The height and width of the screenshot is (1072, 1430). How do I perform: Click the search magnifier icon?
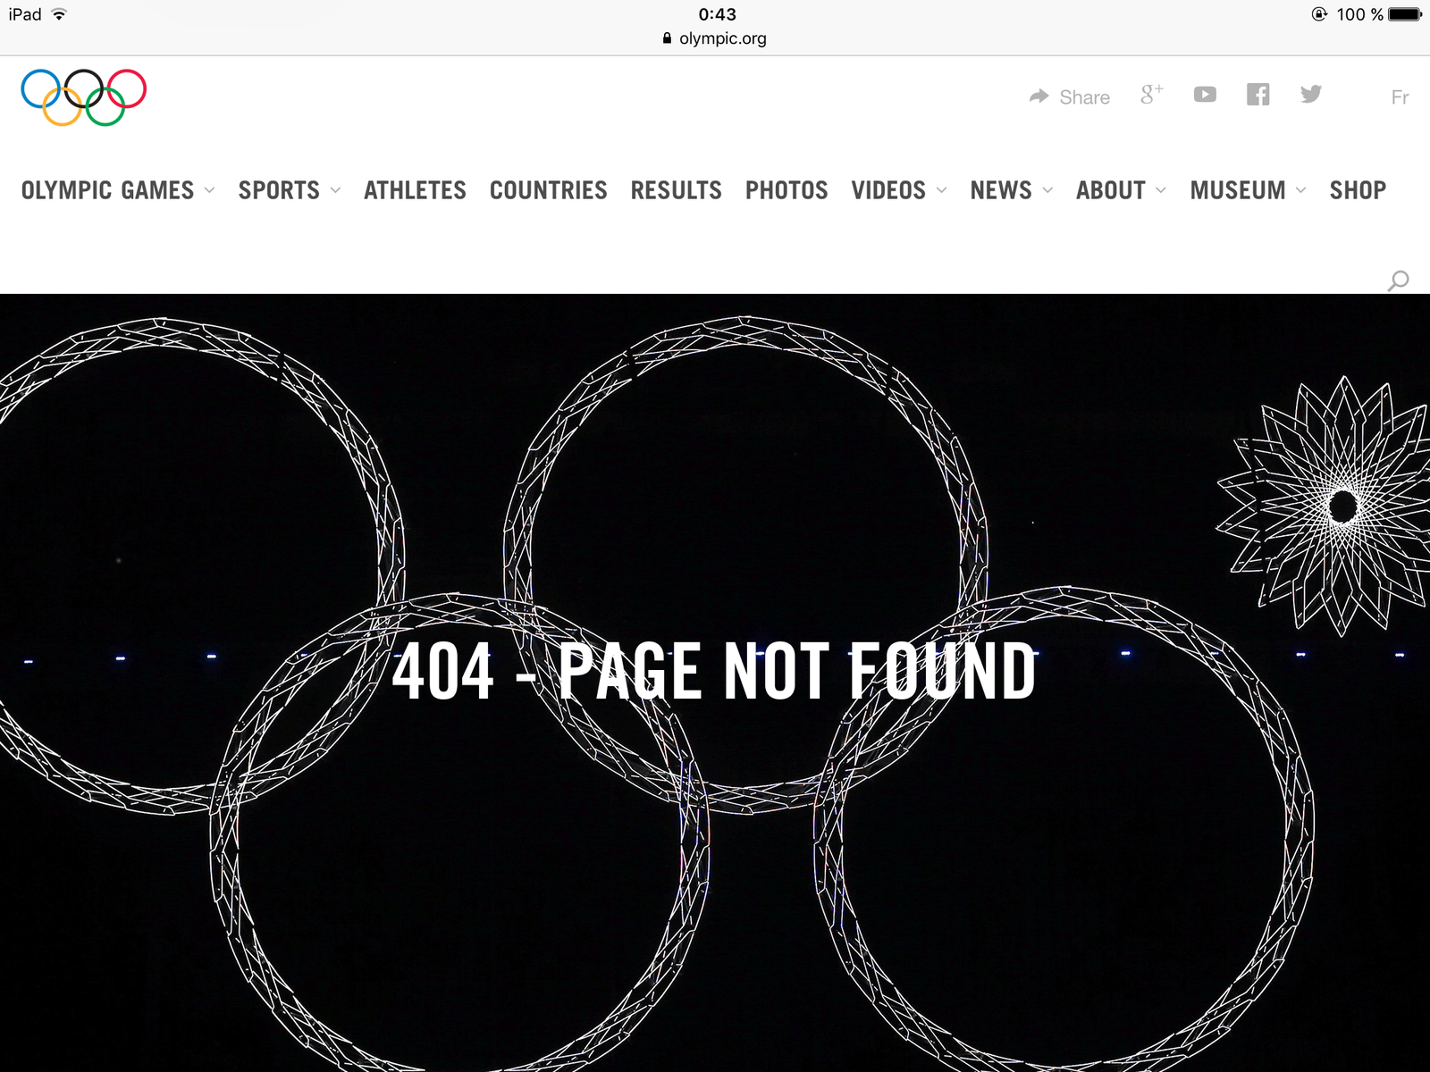1398,281
